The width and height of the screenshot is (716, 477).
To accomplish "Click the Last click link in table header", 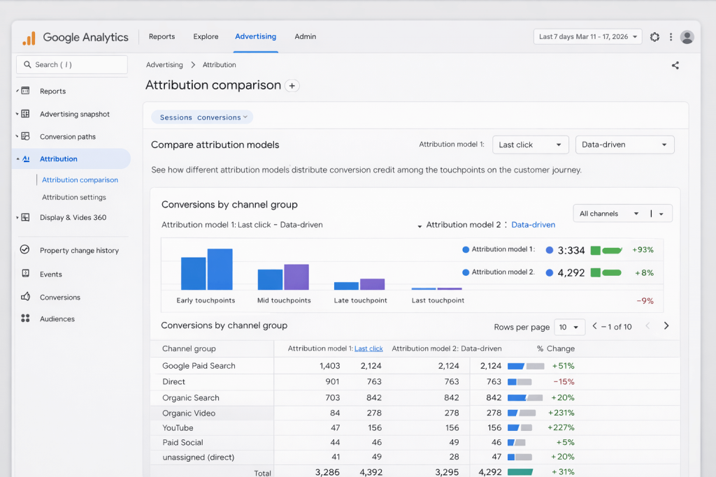I will pos(368,348).
